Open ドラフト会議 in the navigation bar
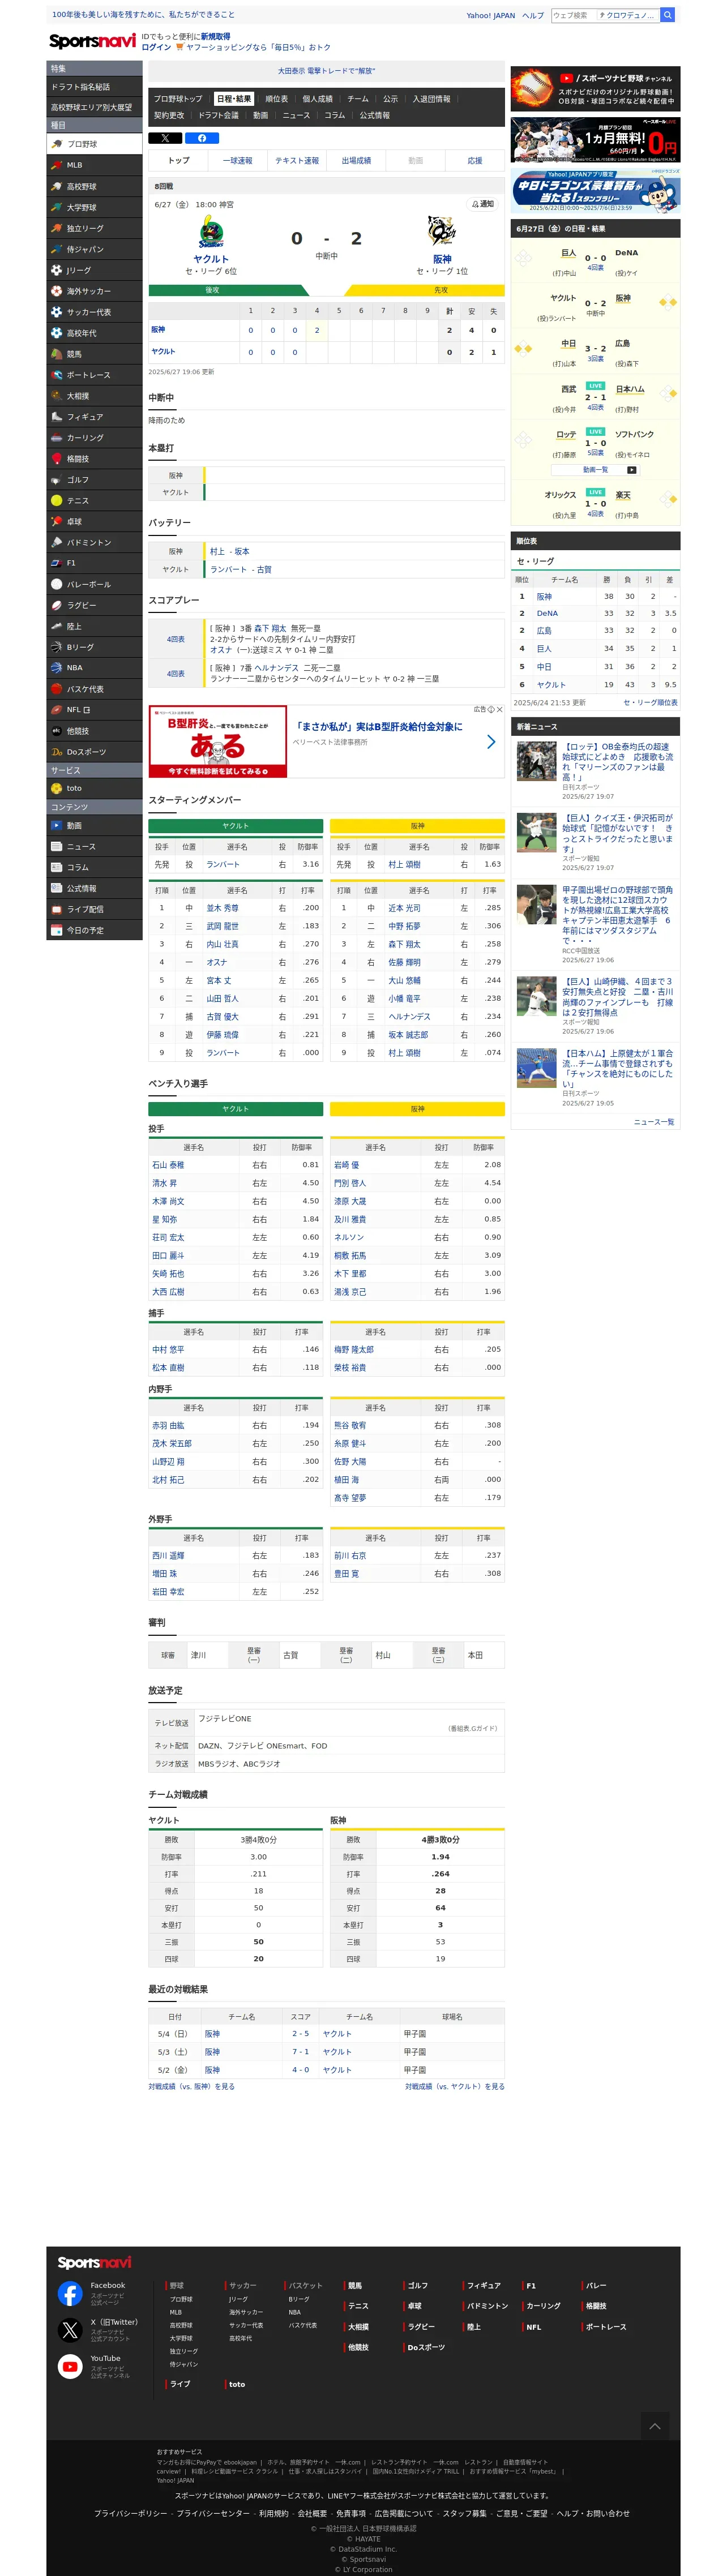Viewport: 727px width, 2576px height. (219, 116)
